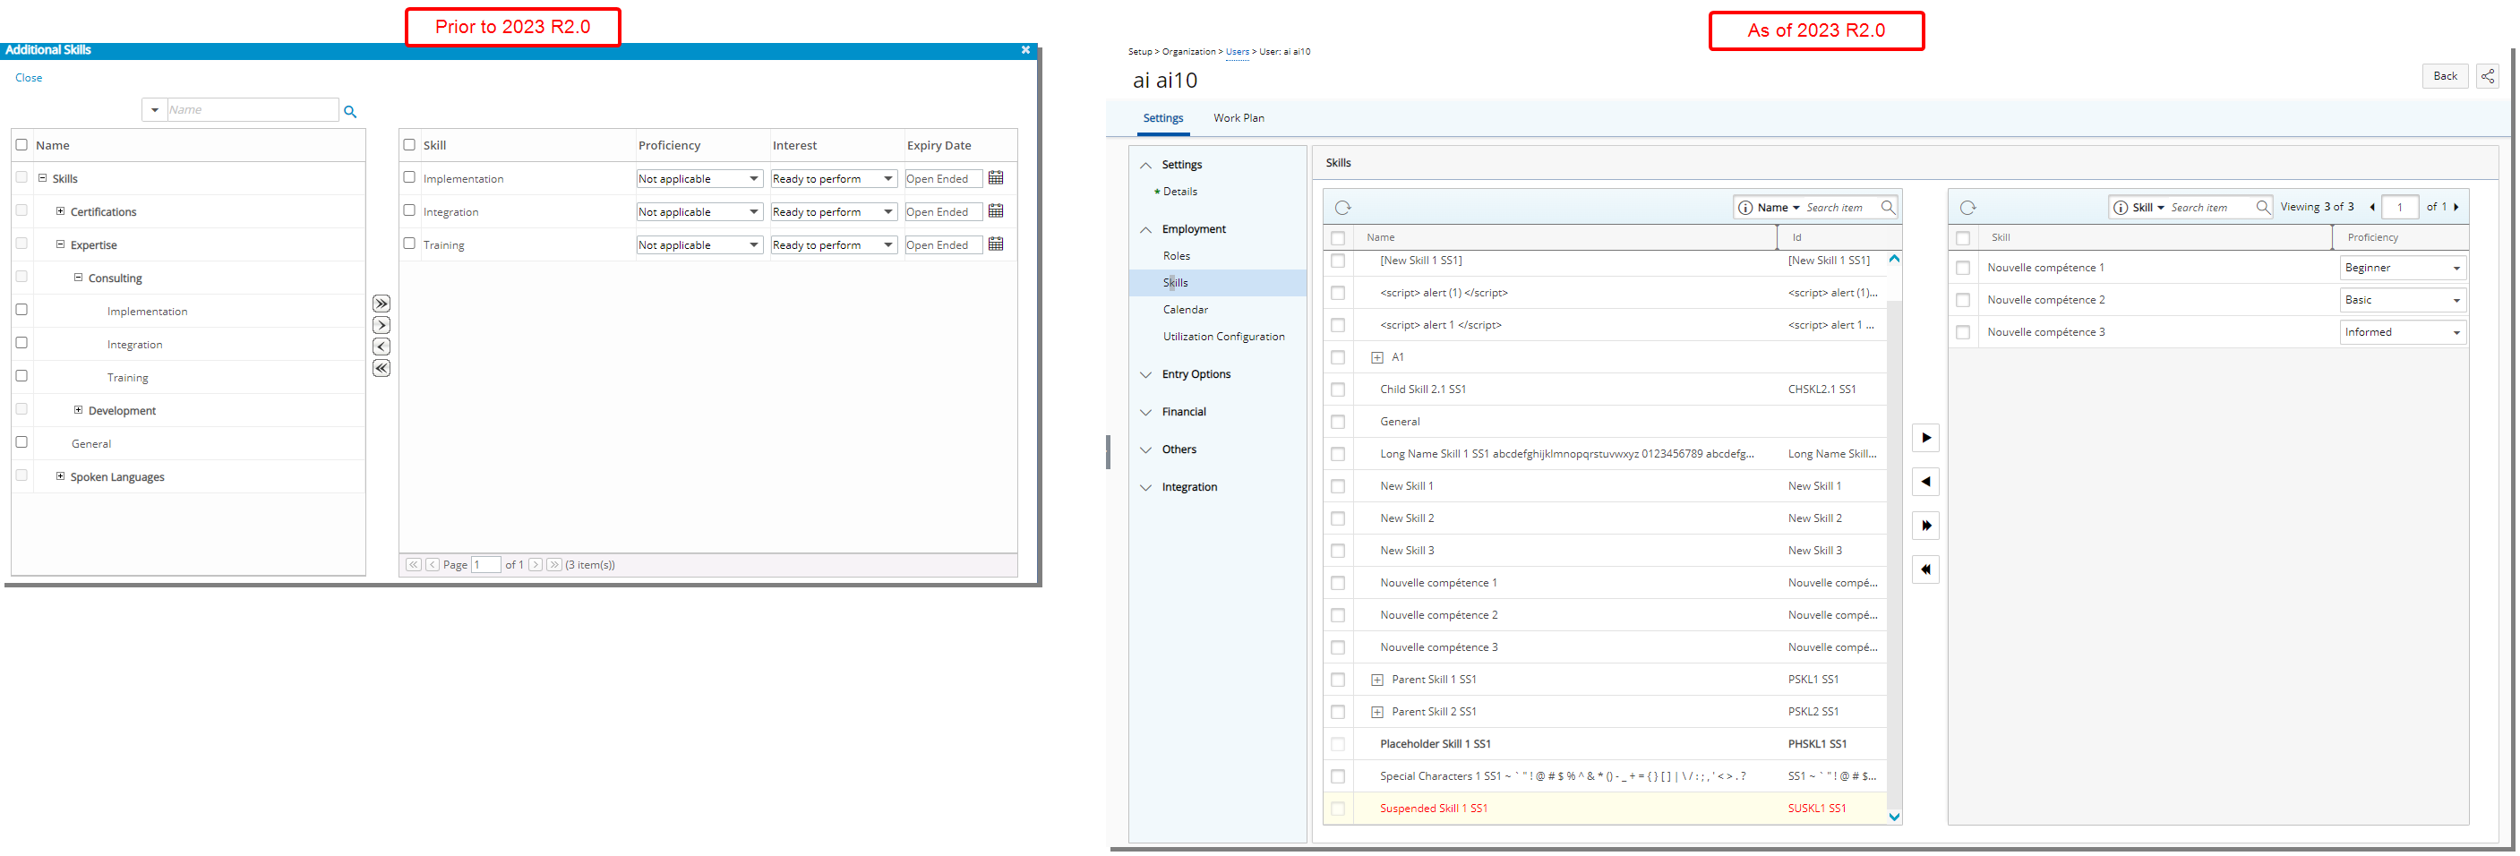The image size is (2520, 856).
Task: Unassign selected skill with left triangle button
Action: pos(1926,483)
